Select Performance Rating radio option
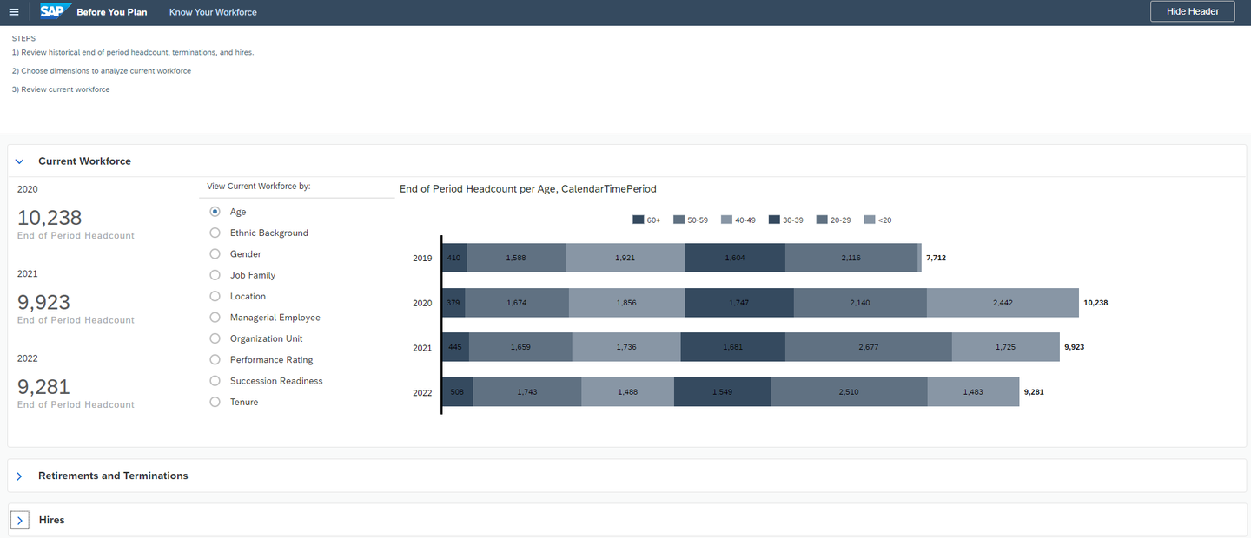 point(215,360)
